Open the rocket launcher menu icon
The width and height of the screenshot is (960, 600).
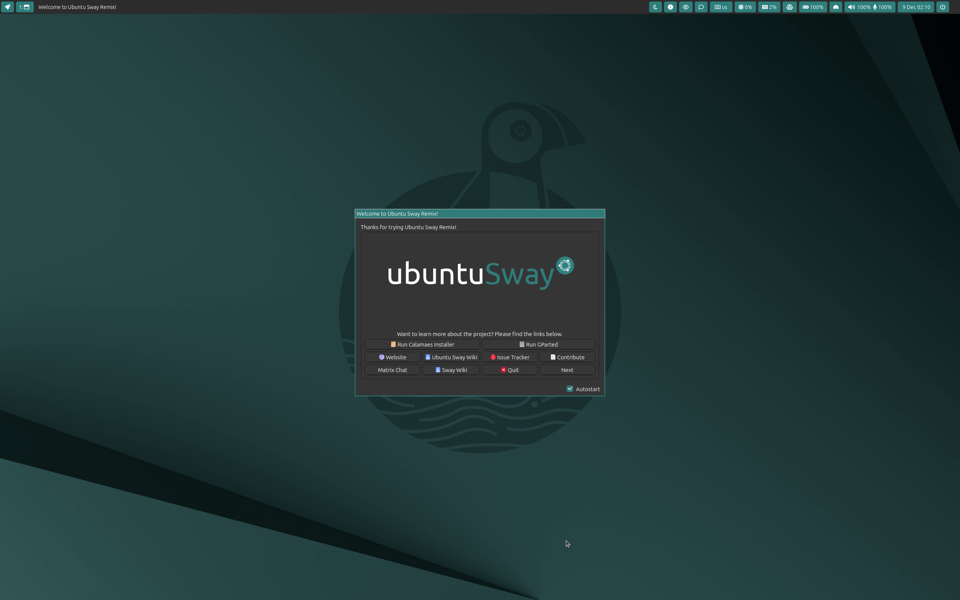7,7
